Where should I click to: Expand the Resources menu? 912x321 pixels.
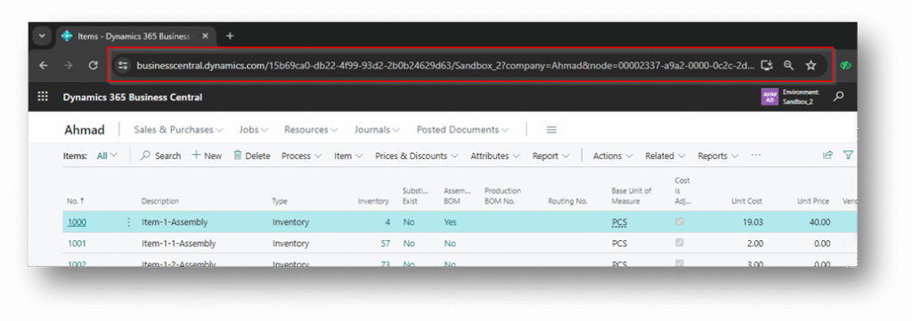click(311, 130)
